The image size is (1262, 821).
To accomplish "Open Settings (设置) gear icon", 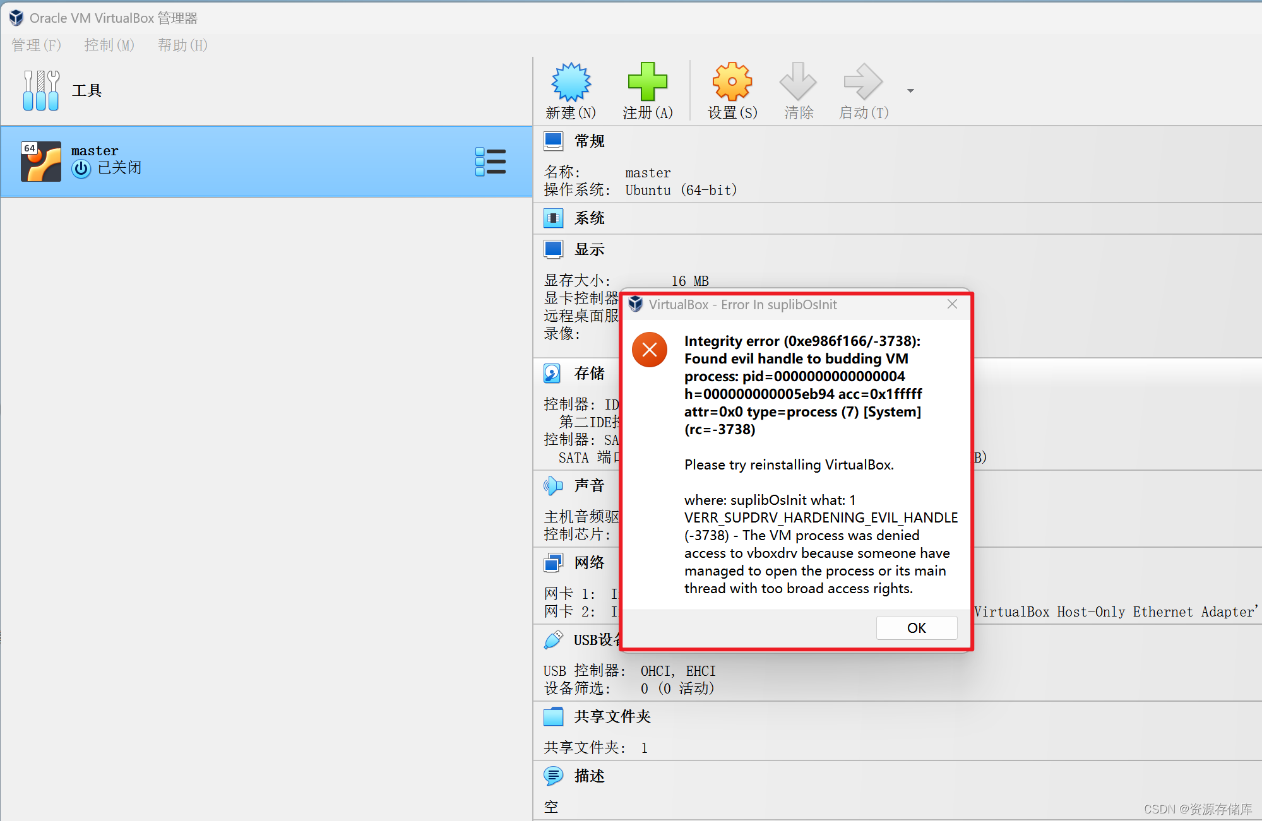I will (x=732, y=82).
